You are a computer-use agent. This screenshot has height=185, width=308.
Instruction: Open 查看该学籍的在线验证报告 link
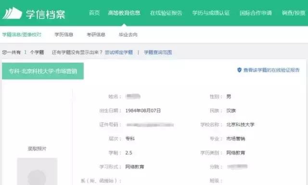click(271, 70)
